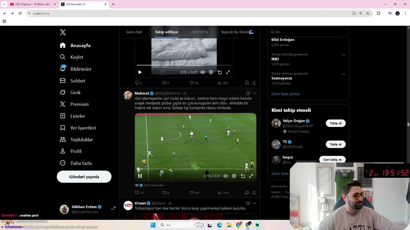Open more options on 61saat post
The width and height of the screenshot is (410, 230).
[x=254, y=203]
